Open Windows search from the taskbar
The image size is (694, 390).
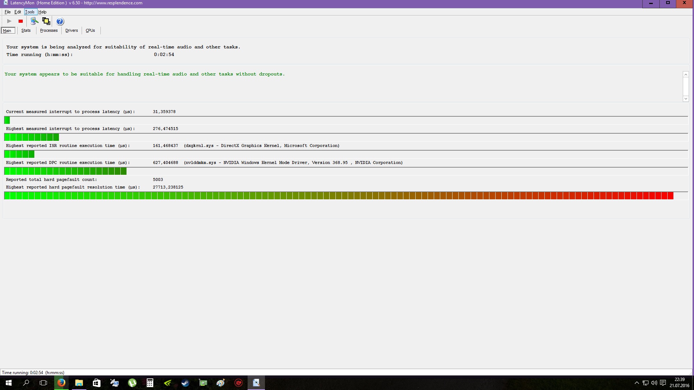pyautogui.click(x=26, y=383)
